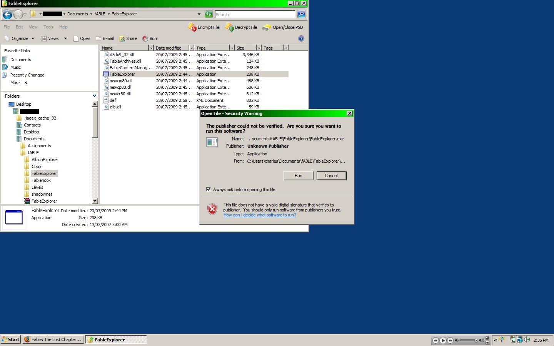The height and width of the screenshot is (346, 554).
Task: Click the Decrypt File icon
Action: pos(229,27)
